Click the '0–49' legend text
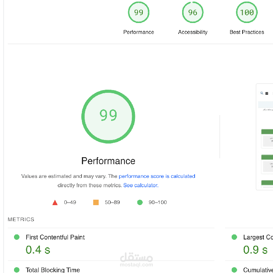Viewport: 273px width, 273px height. (x=70, y=202)
